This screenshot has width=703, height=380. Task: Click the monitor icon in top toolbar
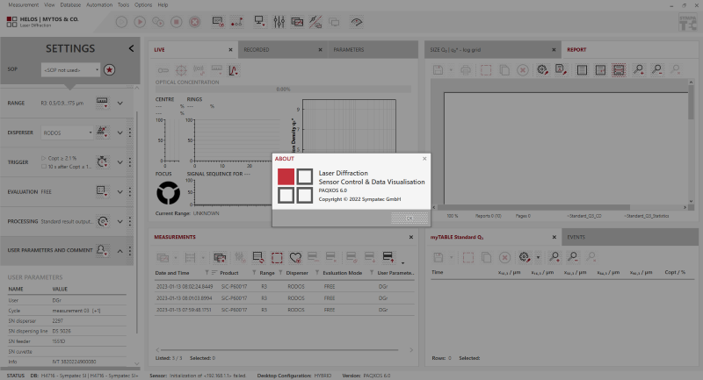click(259, 21)
